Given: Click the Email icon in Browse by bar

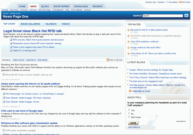Looking at the screenshot, I should point(117,60).
